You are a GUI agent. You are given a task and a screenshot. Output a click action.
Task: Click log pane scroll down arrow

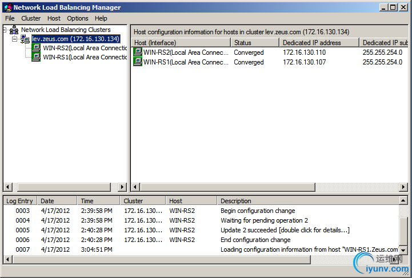click(403, 250)
